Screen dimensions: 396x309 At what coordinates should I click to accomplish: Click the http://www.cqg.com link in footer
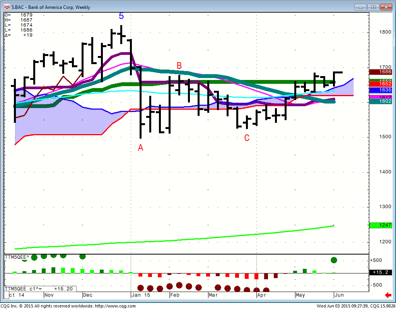pyautogui.click(x=115, y=306)
